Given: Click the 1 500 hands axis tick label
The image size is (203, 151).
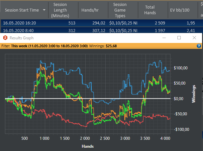Looking at the screenshot, I should tap(64, 138).
